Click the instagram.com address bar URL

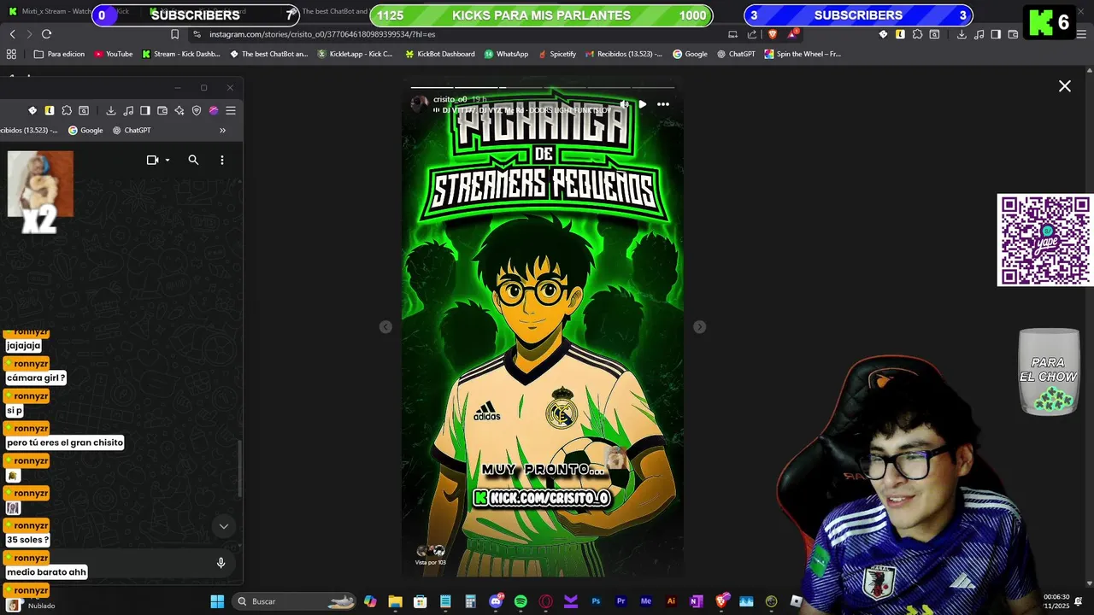[x=322, y=34]
